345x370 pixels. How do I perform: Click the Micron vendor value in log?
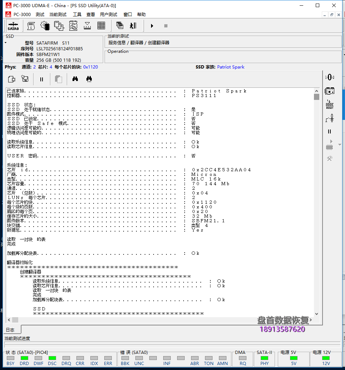204,174
